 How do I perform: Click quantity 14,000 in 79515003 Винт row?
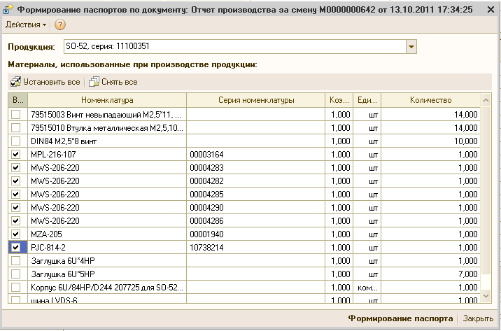tap(466, 115)
